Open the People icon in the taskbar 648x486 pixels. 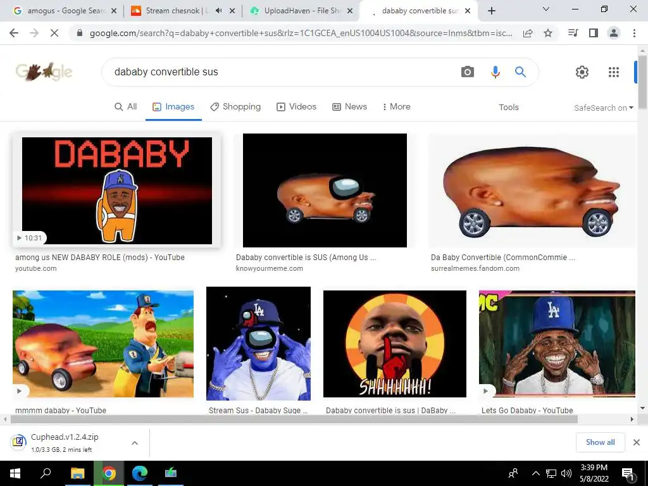[513, 473]
